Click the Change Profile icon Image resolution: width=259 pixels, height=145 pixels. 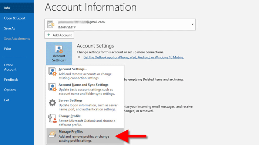click(x=53, y=119)
